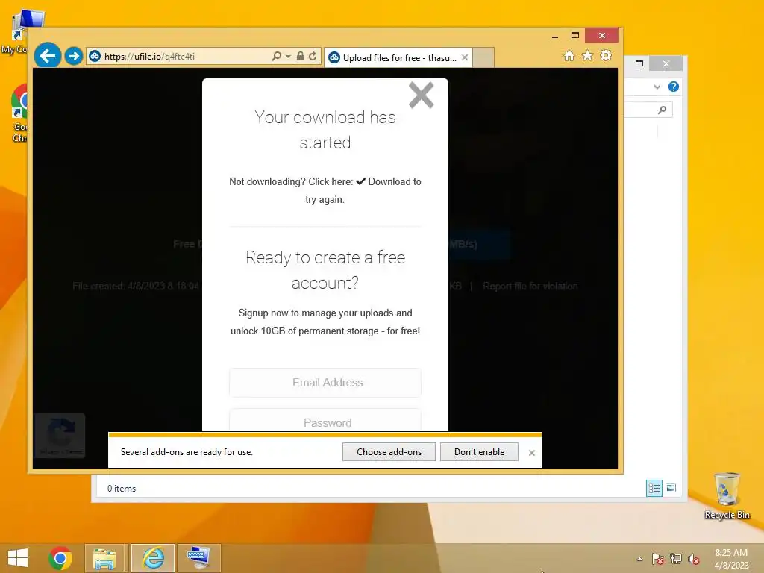Open a new blank tab
This screenshot has width=764, height=573.
tap(483, 57)
